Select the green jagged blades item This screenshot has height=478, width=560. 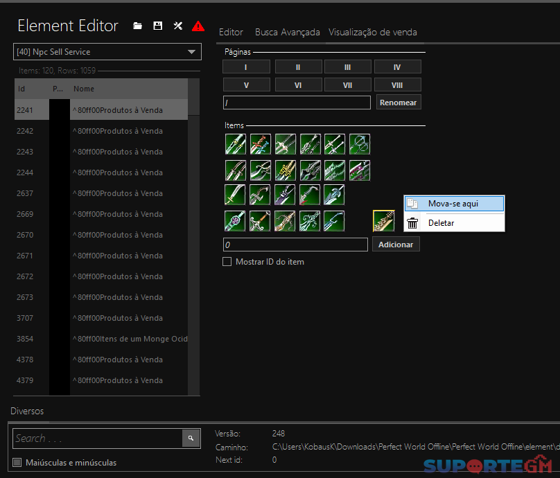tap(335, 170)
